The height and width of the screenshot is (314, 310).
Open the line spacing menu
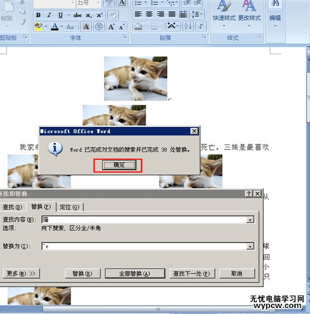(x=197, y=14)
